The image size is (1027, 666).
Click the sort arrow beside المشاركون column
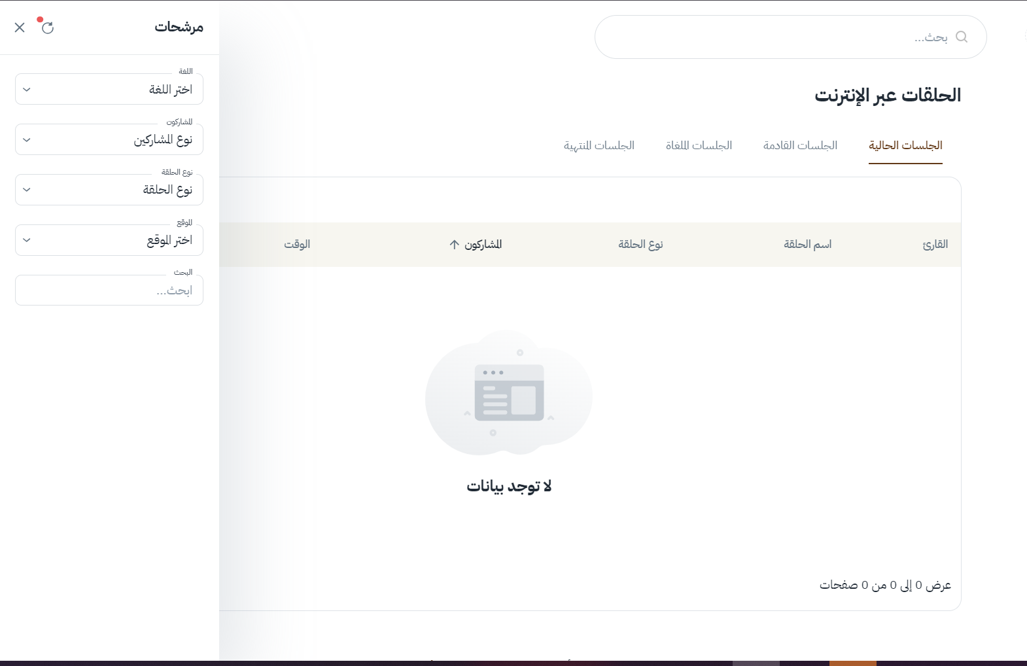click(455, 245)
